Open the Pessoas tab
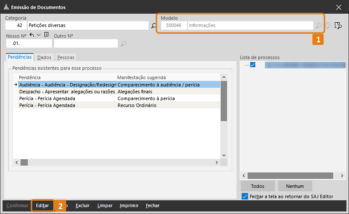Viewport: 349px width, 214px height. [65, 57]
